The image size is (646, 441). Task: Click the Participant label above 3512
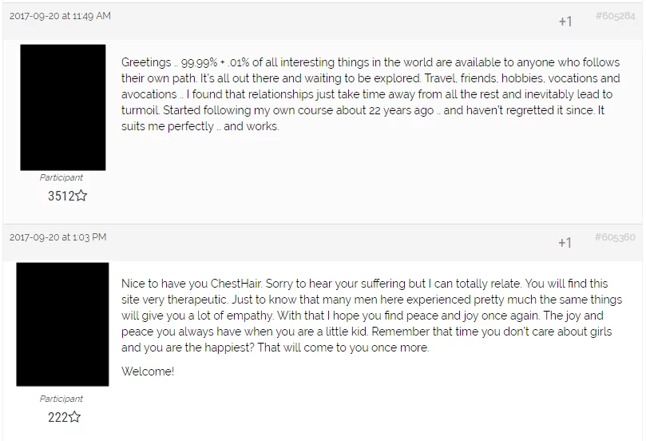tap(61, 177)
